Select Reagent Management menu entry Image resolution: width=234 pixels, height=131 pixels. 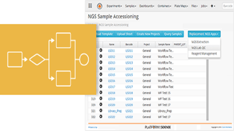tap(204, 54)
